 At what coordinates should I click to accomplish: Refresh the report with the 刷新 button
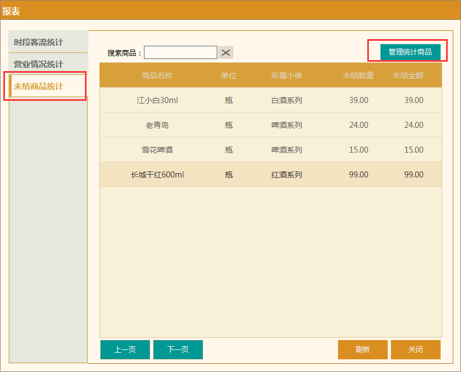pyautogui.click(x=362, y=349)
